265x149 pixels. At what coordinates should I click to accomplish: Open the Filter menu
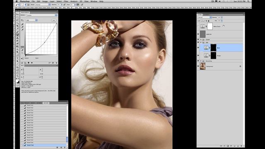[x=66, y=1]
